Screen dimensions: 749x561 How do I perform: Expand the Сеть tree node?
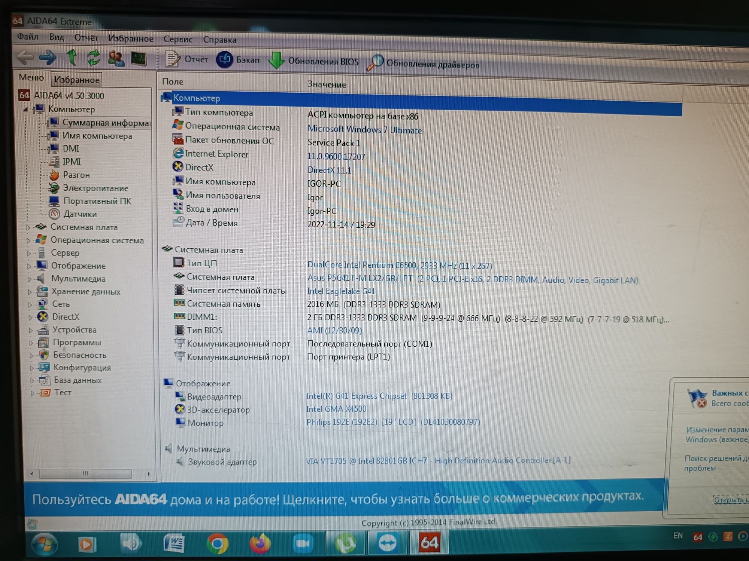point(30,304)
